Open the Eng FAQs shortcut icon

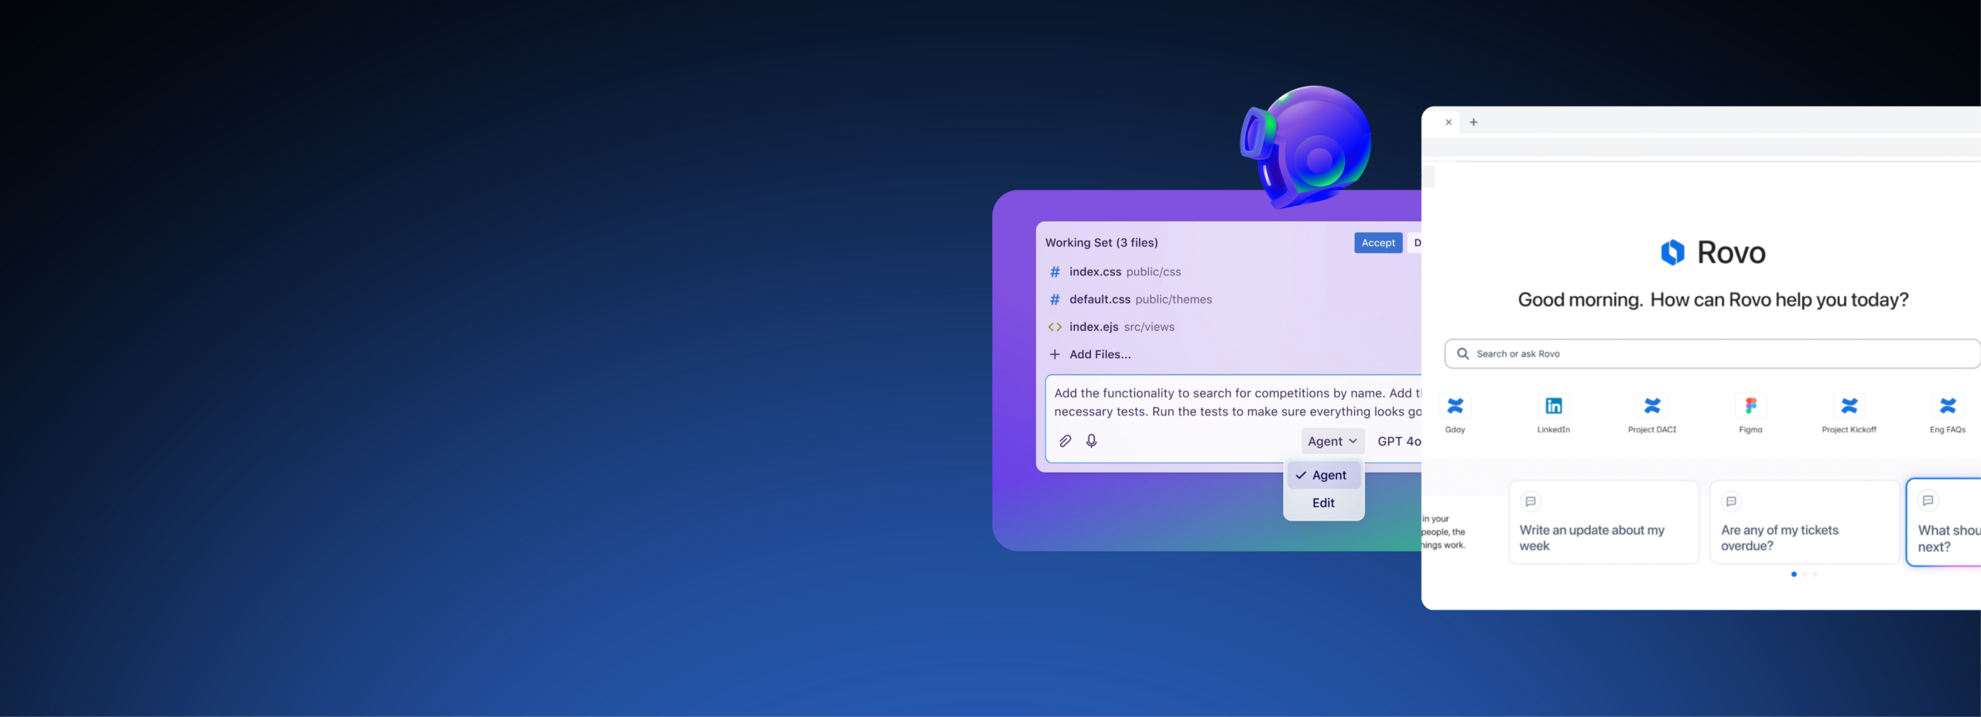(x=1947, y=405)
